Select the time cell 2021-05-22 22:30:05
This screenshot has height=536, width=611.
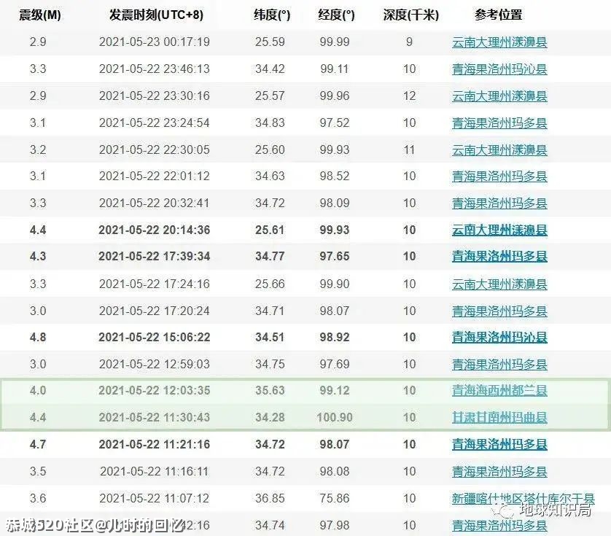point(155,149)
